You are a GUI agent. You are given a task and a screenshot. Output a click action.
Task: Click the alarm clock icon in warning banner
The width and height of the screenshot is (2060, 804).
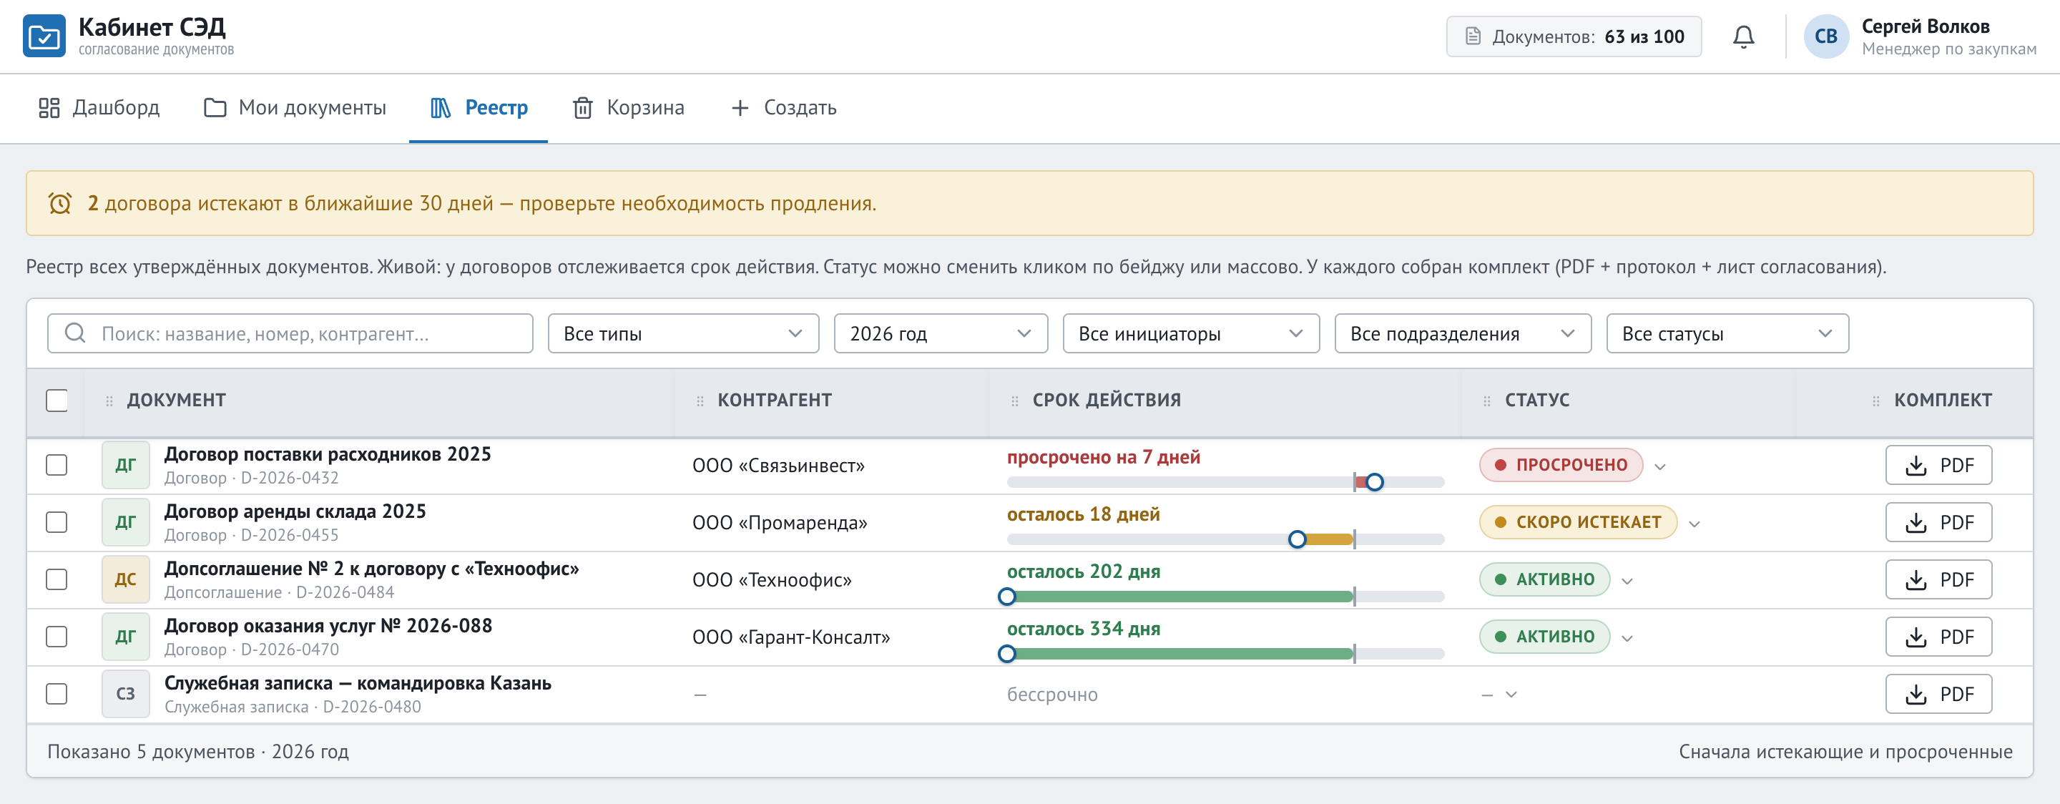point(60,203)
